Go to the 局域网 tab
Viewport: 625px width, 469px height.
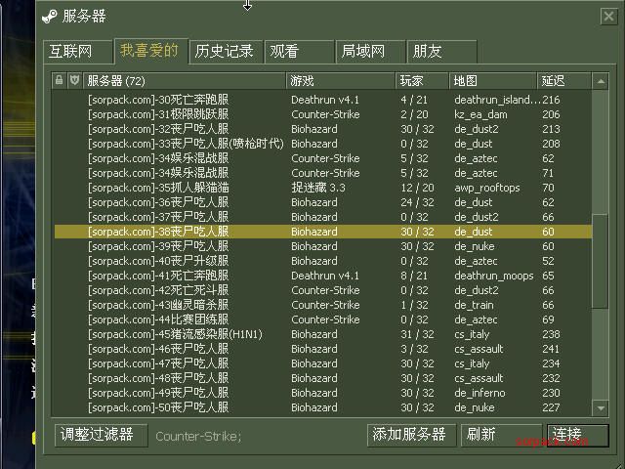point(361,52)
